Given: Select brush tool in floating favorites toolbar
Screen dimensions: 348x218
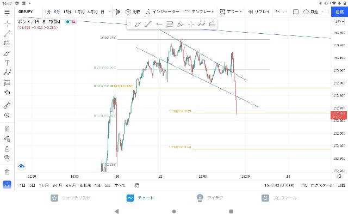Looking at the screenshot, I should coord(138,24).
